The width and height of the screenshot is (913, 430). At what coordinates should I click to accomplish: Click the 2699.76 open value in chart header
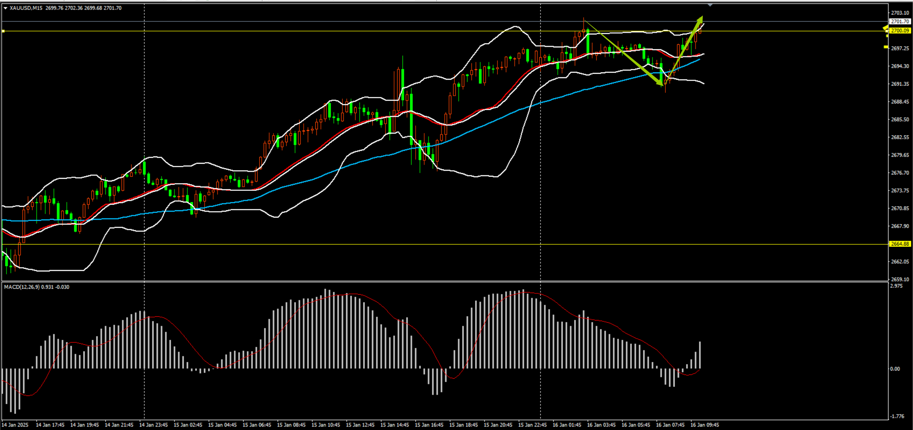pos(54,8)
